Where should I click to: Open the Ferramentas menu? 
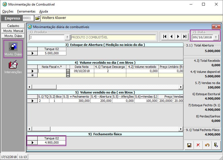point(26,11)
